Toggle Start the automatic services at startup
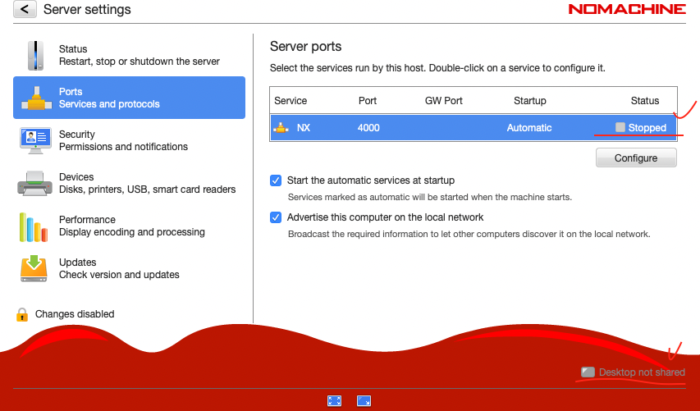The height and width of the screenshot is (411, 700). 276,180
